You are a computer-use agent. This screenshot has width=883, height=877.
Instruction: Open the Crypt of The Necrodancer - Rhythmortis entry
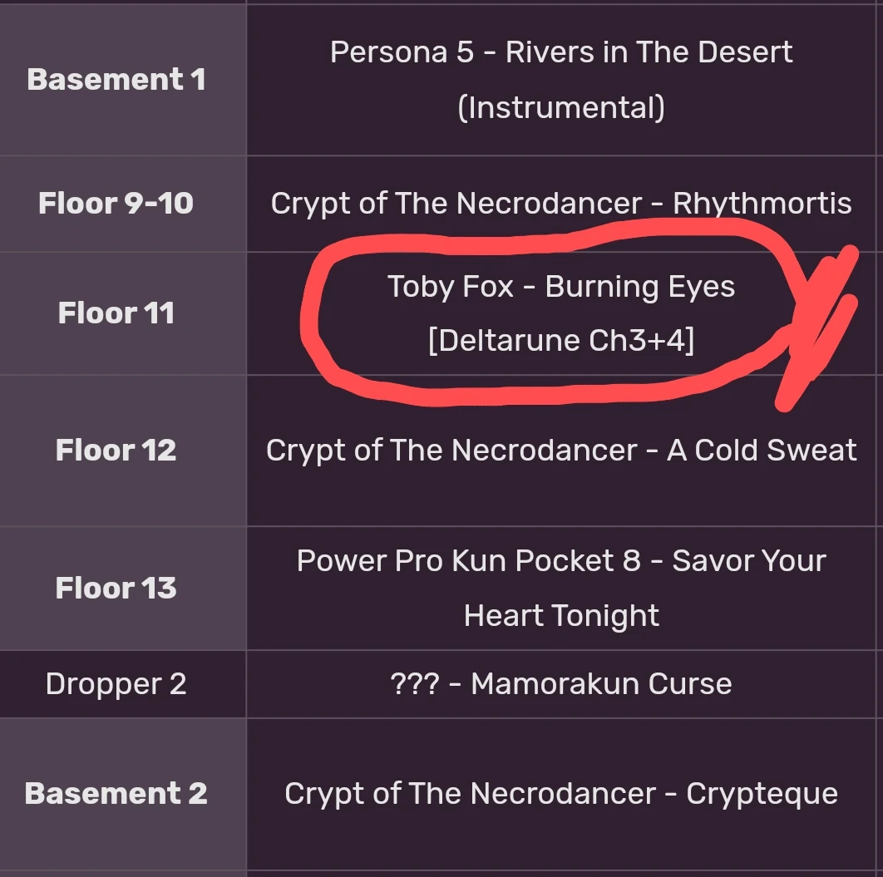(x=561, y=203)
